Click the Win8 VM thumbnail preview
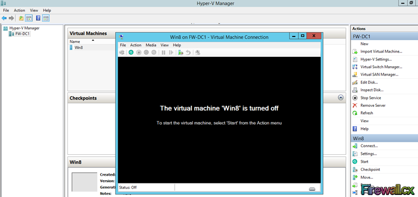The image size is (418, 197). [x=84, y=182]
